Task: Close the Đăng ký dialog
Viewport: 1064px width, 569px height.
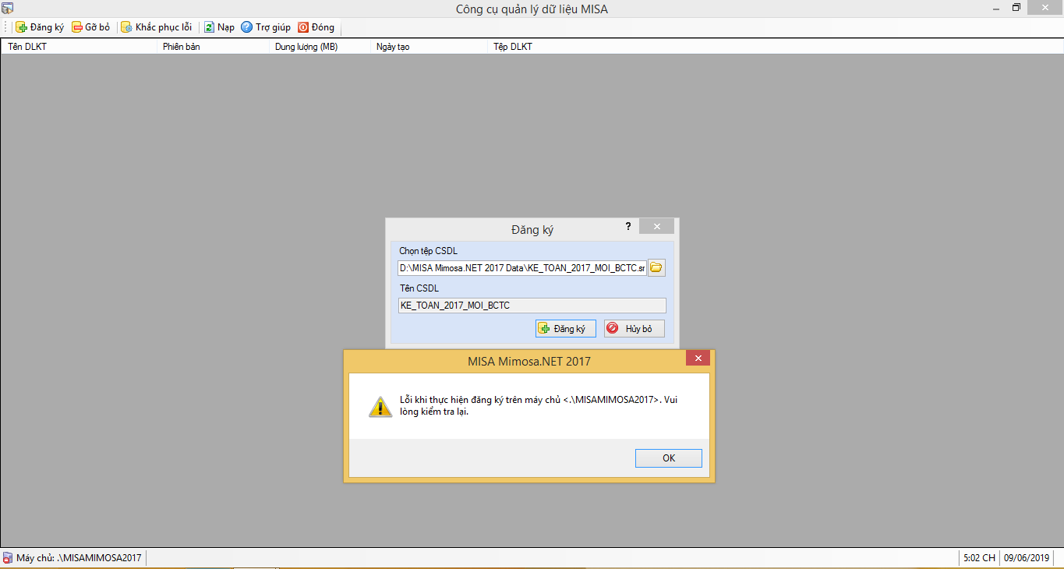Action: coord(657,226)
